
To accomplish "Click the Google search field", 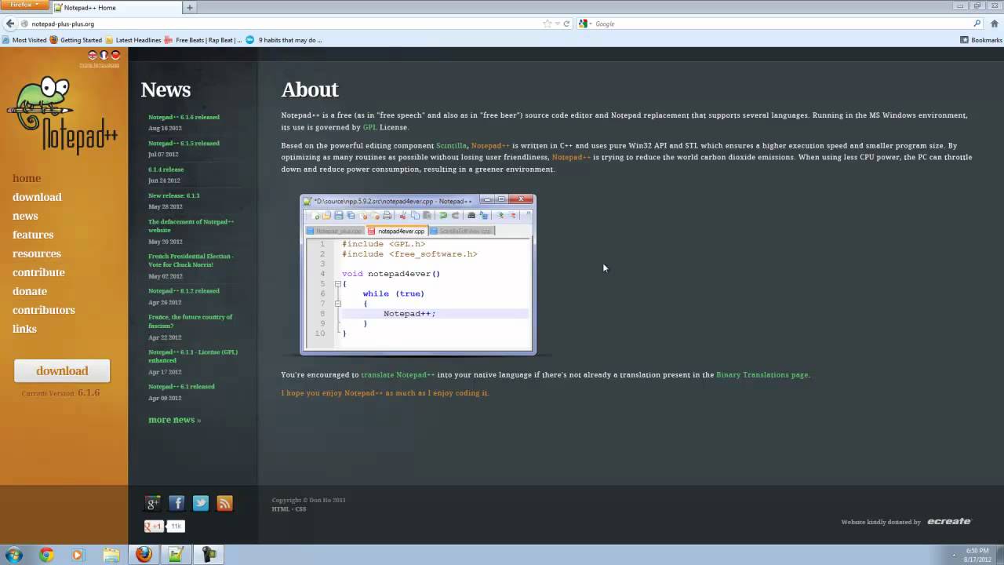I will click(x=782, y=24).
